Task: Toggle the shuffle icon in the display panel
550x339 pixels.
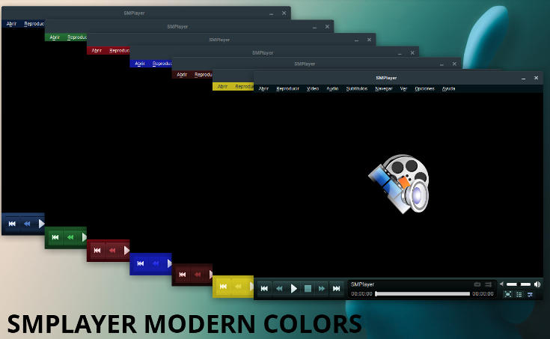Action: [488, 284]
